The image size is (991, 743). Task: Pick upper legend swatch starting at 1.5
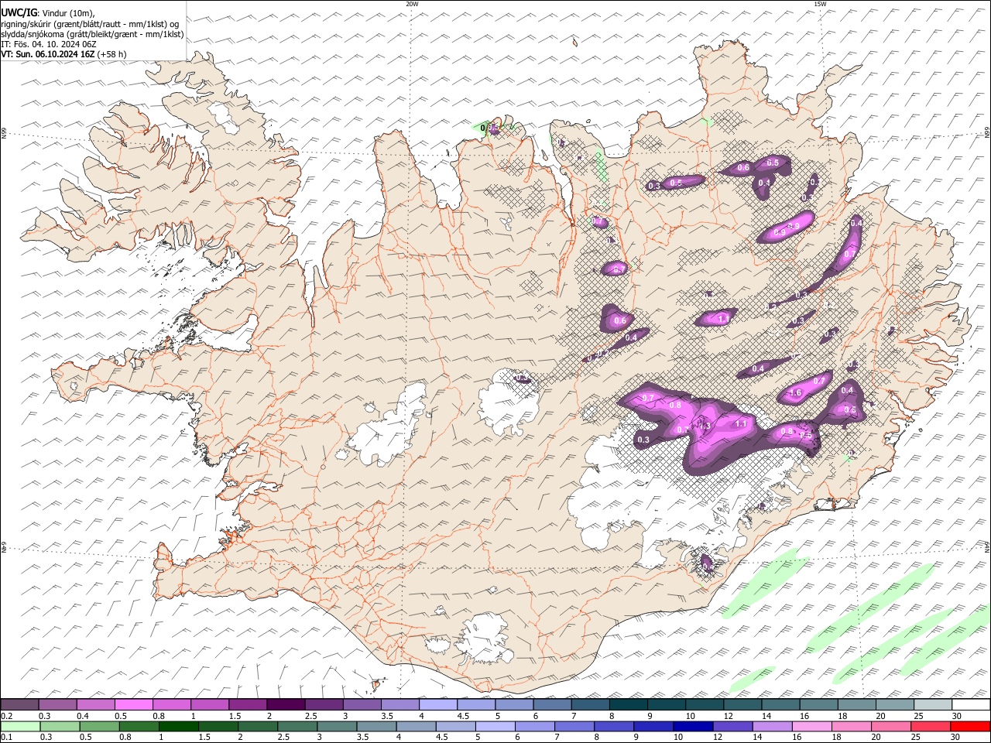click(x=248, y=704)
